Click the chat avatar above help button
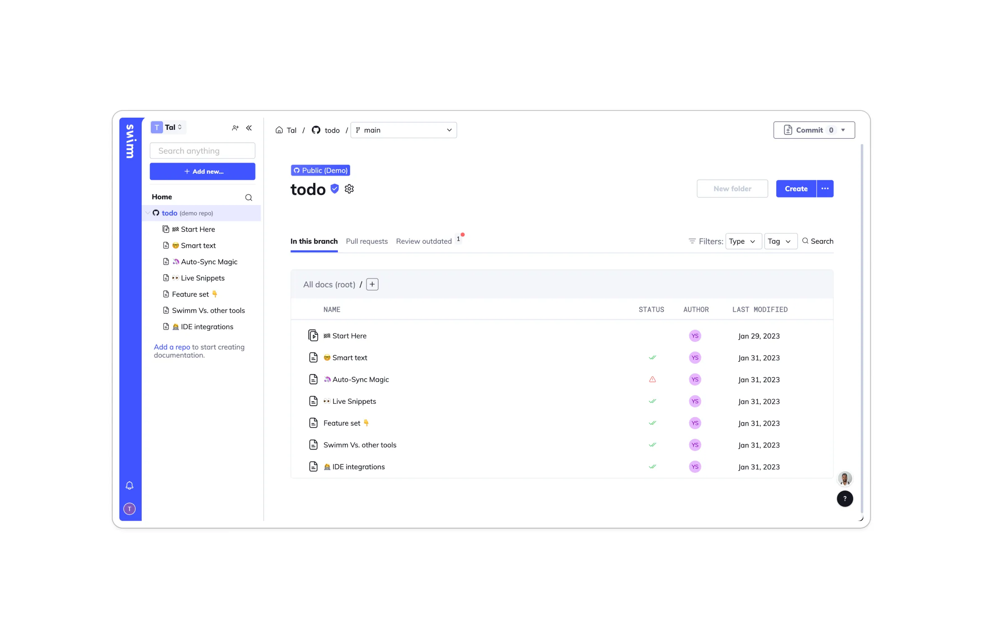 coord(845,479)
